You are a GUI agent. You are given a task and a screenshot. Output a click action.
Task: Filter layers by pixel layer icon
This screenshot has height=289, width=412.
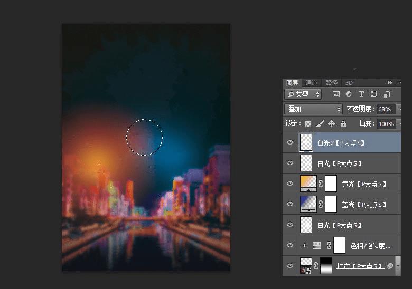[x=336, y=94]
